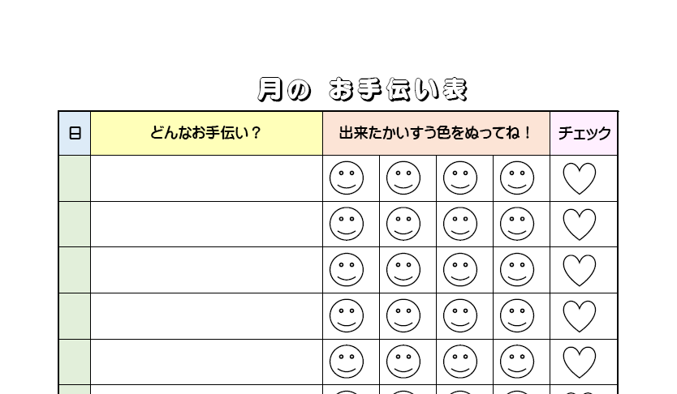
Task: Click the どんなお手伝い？ header cell
Action: click(x=206, y=134)
